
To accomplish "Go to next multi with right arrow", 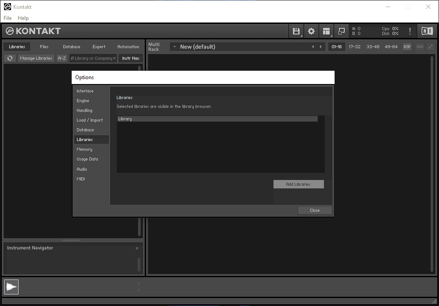I will click(x=321, y=47).
